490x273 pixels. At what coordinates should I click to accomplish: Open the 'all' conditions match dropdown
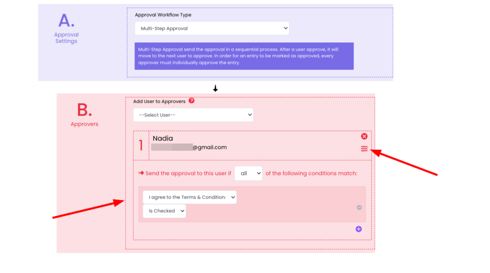pos(248,173)
